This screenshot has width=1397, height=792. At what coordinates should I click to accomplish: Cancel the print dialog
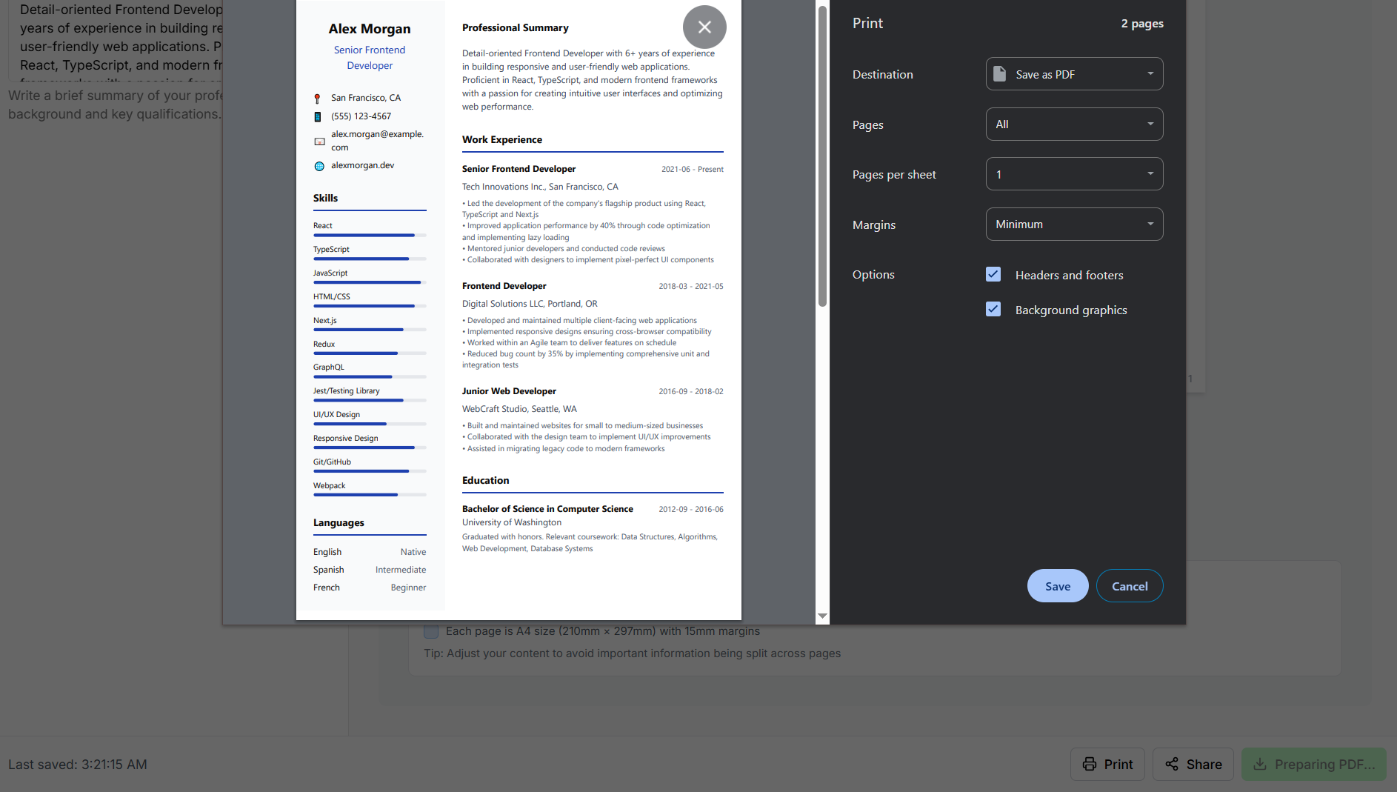[x=1129, y=585]
